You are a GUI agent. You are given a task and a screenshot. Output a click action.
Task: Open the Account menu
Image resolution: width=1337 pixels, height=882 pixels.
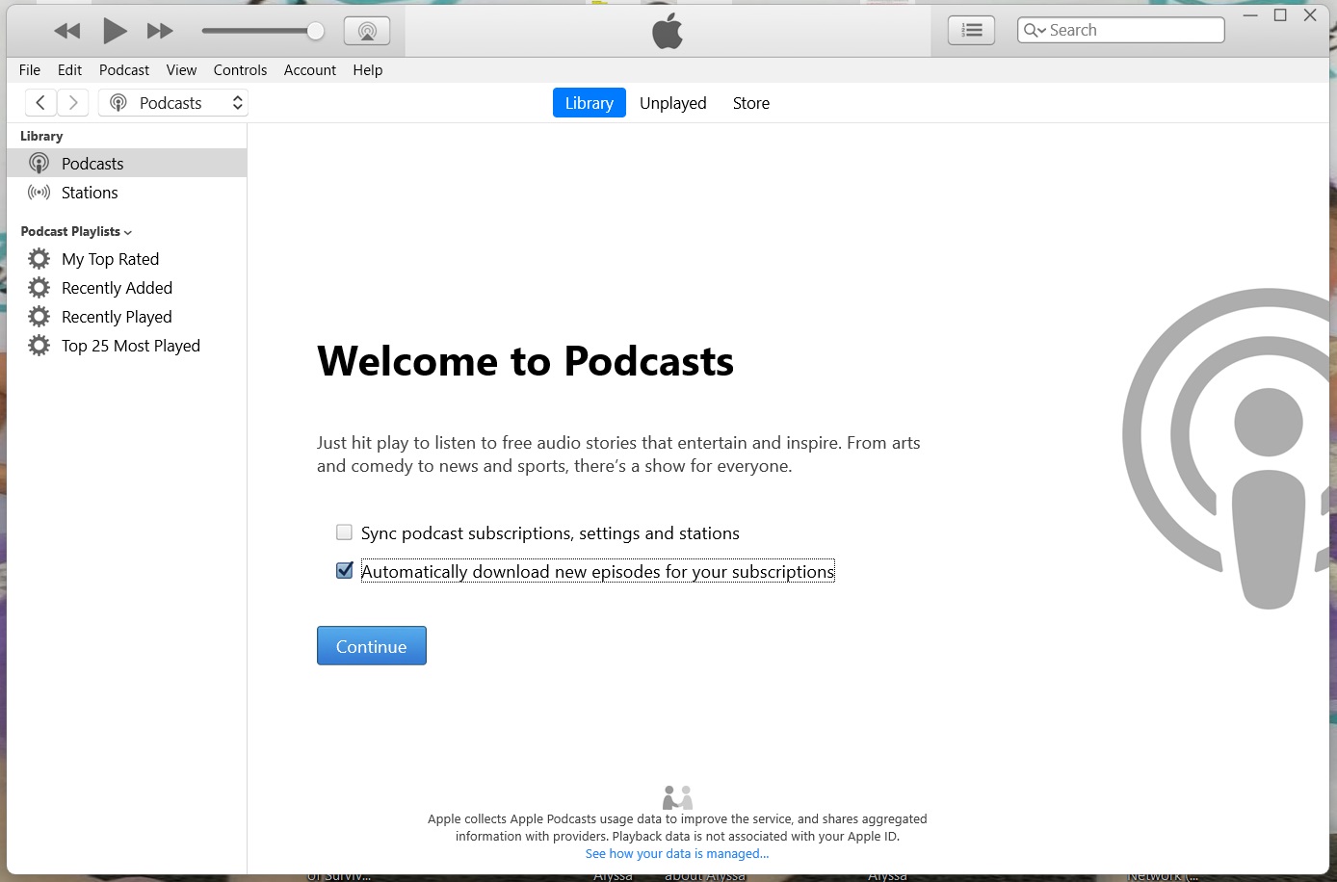click(309, 70)
